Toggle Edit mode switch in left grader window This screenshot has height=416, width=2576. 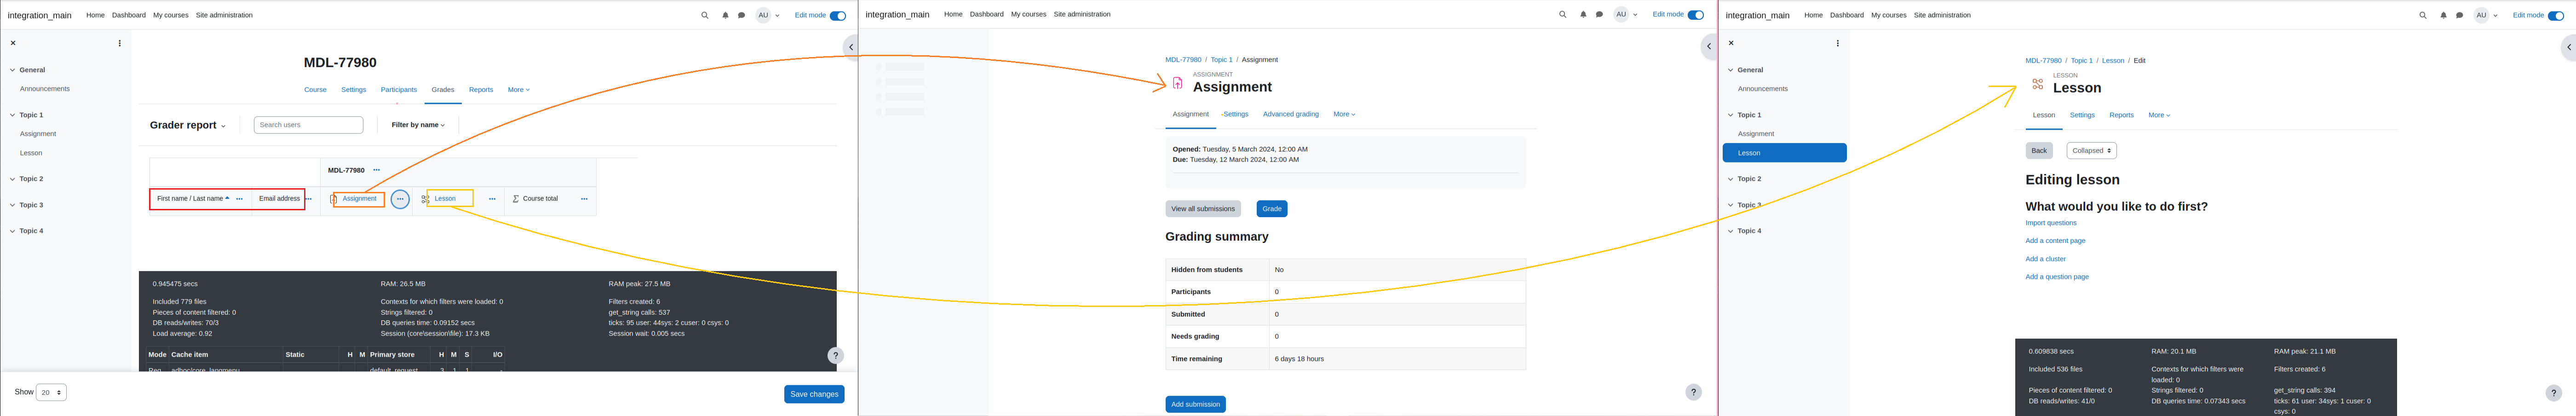pos(838,15)
